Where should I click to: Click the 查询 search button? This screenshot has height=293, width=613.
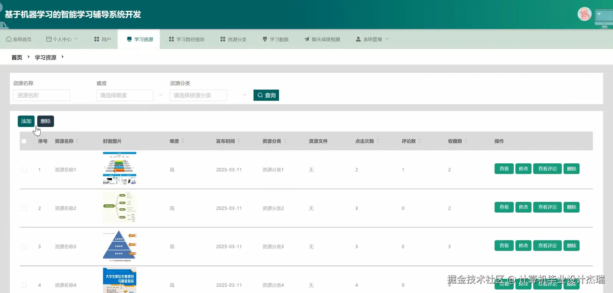(x=266, y=95)
